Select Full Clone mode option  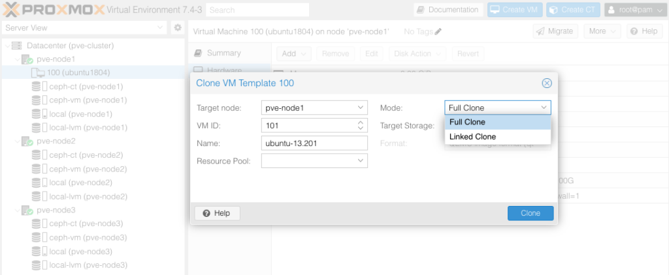[x=497, y=122]
